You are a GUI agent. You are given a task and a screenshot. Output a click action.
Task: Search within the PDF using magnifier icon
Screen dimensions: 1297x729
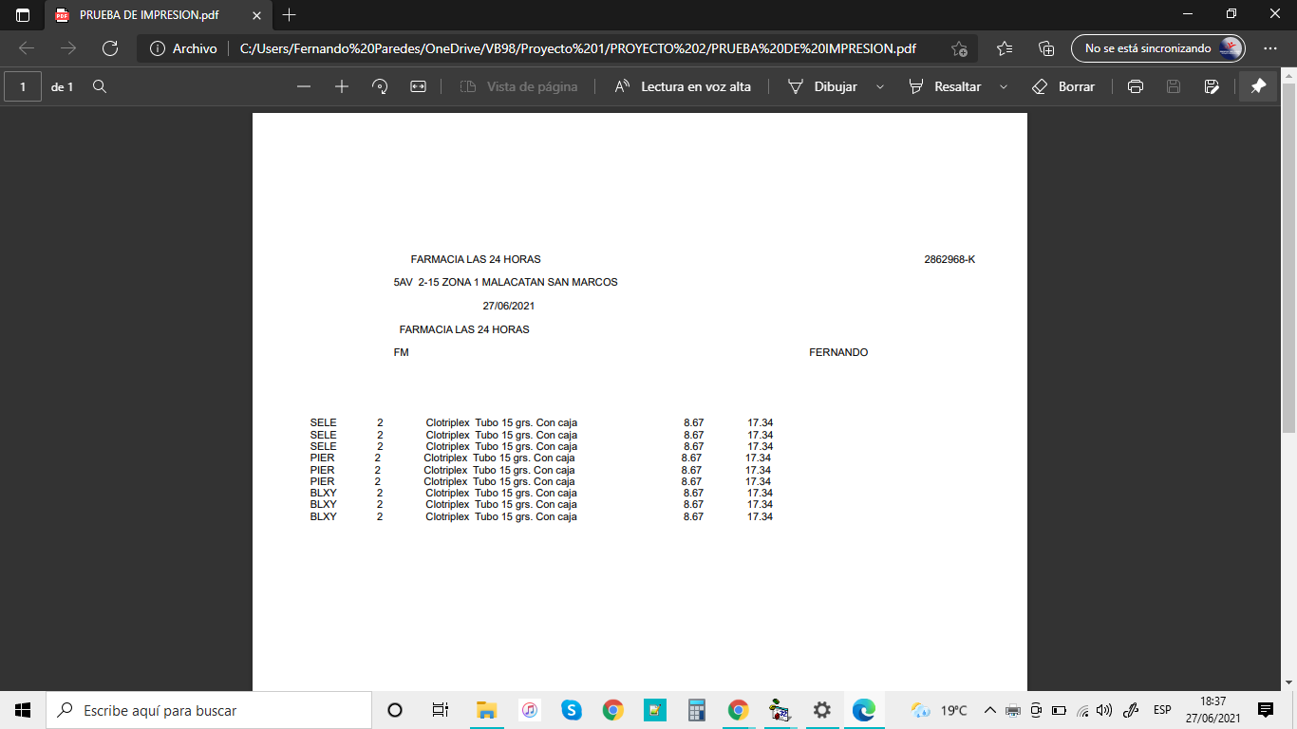pyautogui.click(x=100, y=86)
